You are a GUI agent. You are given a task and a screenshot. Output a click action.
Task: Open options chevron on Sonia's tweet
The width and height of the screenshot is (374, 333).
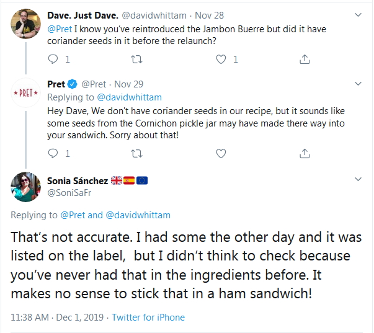[x=358, y=179]
